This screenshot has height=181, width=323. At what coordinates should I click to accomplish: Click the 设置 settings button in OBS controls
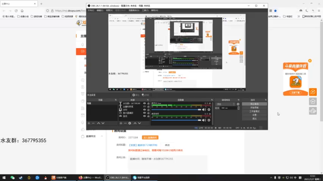click(254, 115)
